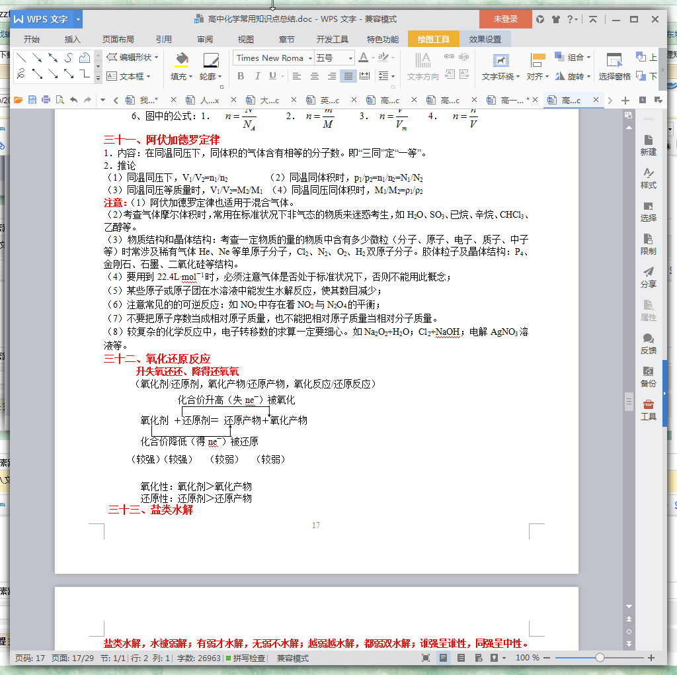
Task: Switch to outline view in status bar
Action: point(461,658)
